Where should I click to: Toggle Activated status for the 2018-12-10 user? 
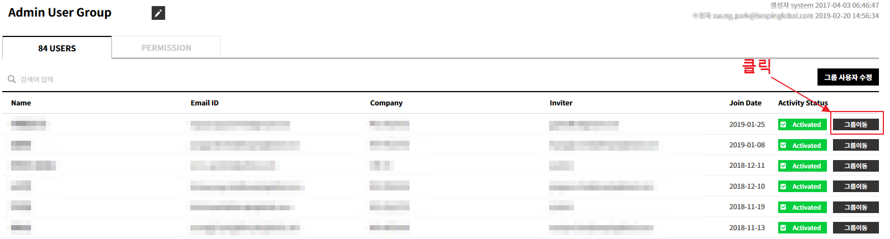[802, 187]
